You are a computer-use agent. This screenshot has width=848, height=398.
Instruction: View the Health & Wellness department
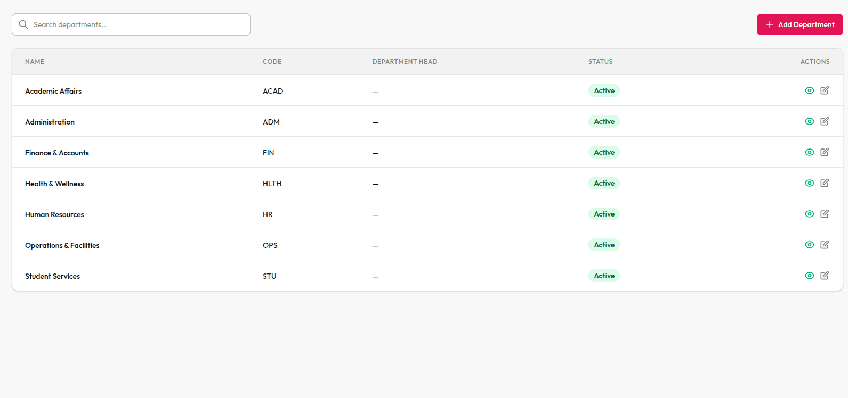809,183
